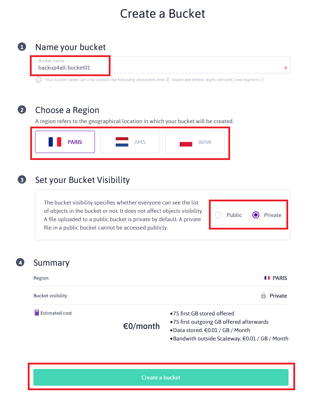Click the calculator icon beside Estimated cost
The width and height of the screenshot is (317, 394).
point(37,313)
